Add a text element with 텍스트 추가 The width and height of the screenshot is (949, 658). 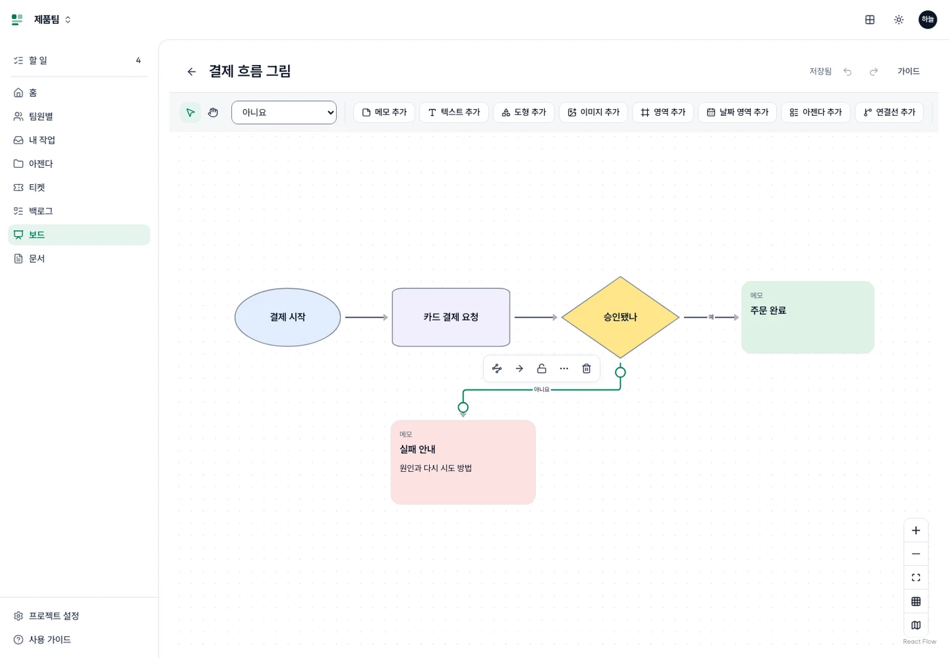point(454,112)
